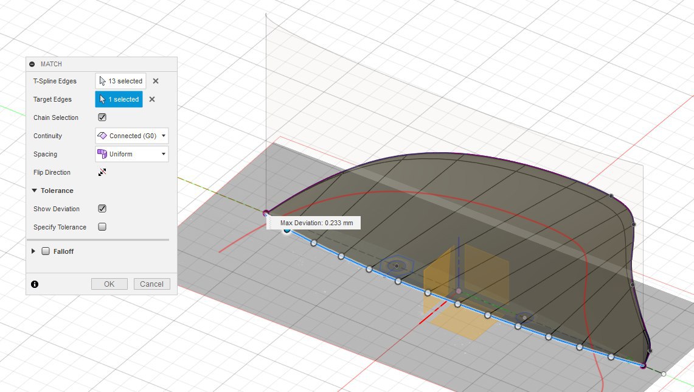Cancel the MATCH dialog

coord(152,284)
